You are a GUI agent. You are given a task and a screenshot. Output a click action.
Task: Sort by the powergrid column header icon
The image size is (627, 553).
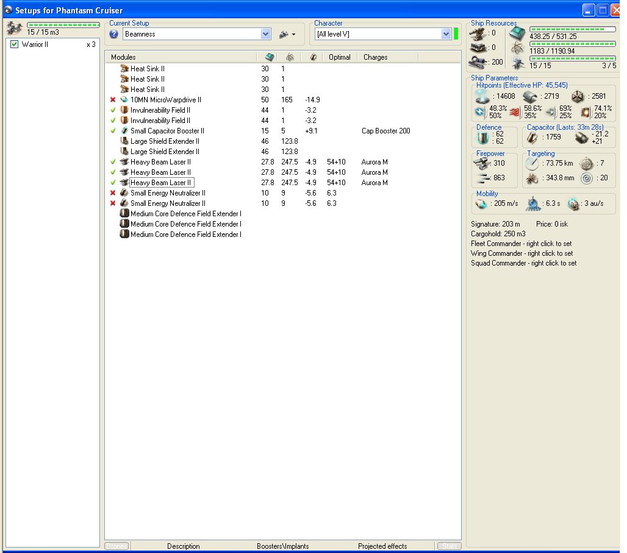(x=290, y=57)
